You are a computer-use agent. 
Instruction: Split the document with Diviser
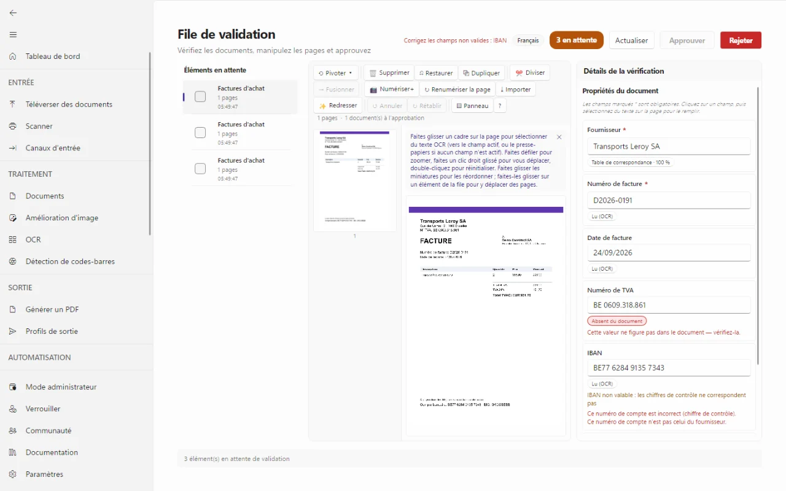coord(530,73)
